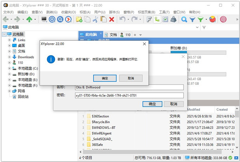240x162 pixels.
Task: Go up one level with the green Up arrow
Action: pyautogui.click(x=29, y=19)
